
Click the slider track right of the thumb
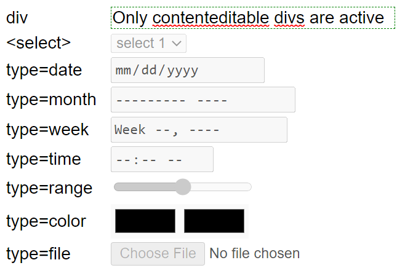(x=222, y=187)
